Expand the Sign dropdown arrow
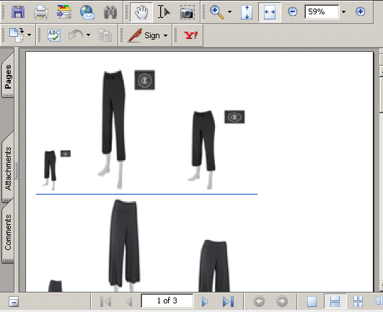 [x=165, y=35]
